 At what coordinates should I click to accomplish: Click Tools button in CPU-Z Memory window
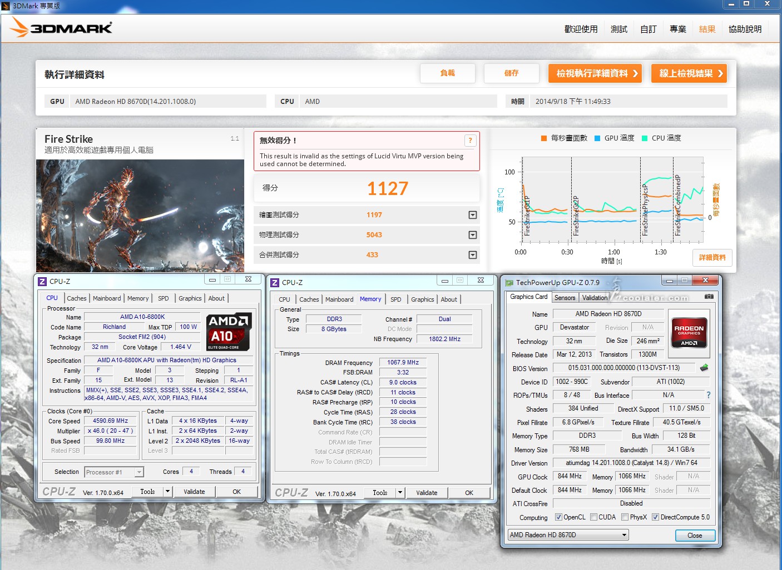click(380, 493)
